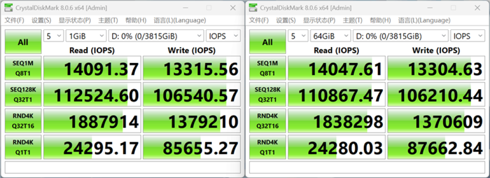Start SEQ128K Q32T1 test in left window
490x178 pixels.
coord(23,95)
